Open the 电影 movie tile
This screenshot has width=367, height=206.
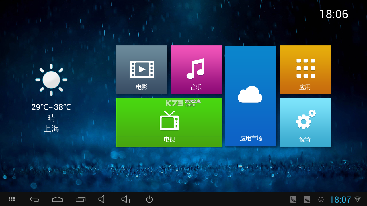pyautogui.click(x=142, y=70)
